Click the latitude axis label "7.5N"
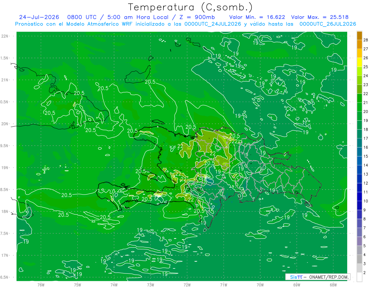374x289 pixels. pos(5,234)
